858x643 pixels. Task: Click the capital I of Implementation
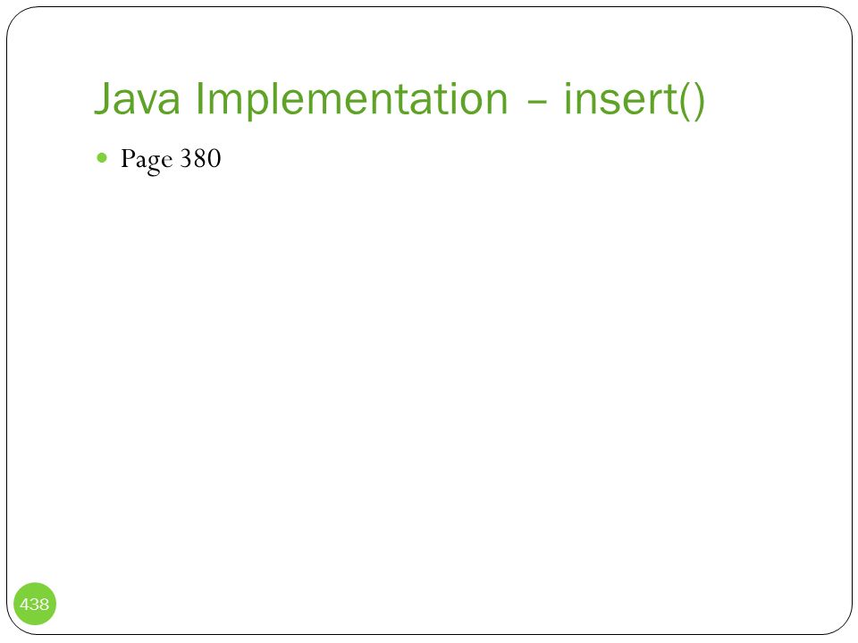click(199, 98)
